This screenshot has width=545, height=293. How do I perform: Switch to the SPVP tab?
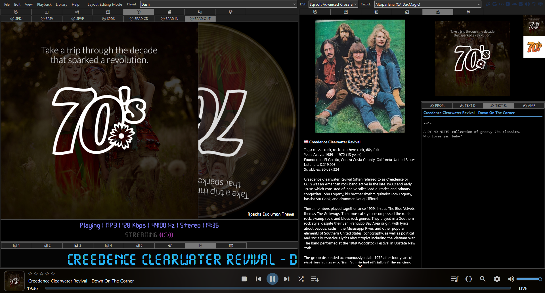(77, 18)
